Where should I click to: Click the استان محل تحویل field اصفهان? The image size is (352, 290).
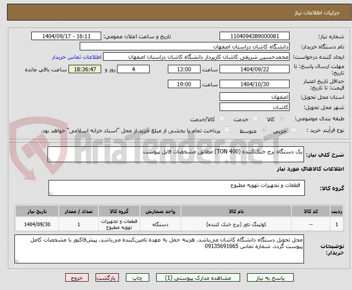pyautogui.click(x=255, y=97)
